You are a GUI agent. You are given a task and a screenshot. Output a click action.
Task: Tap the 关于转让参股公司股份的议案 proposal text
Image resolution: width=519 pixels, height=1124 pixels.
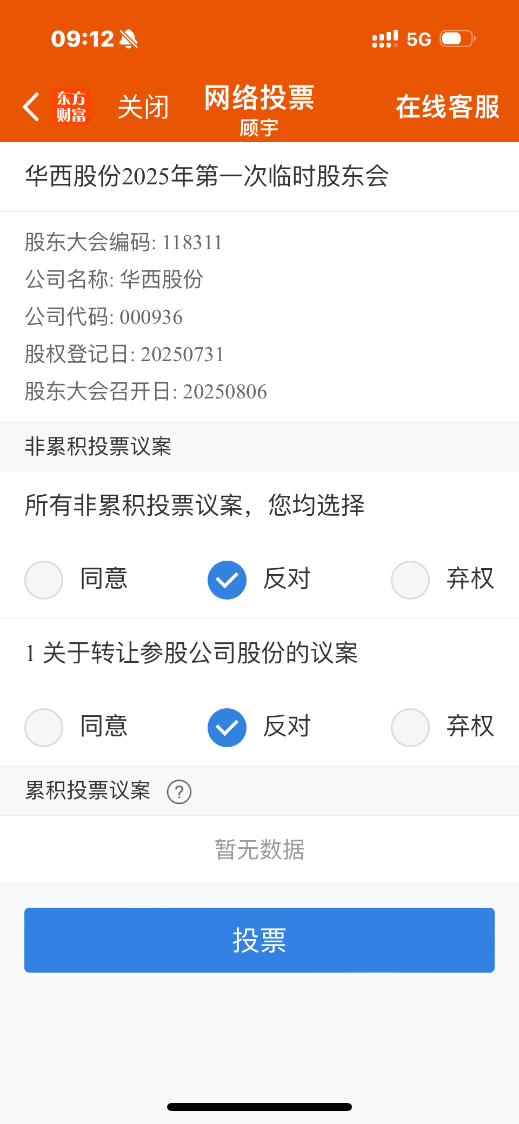(200, 653)
